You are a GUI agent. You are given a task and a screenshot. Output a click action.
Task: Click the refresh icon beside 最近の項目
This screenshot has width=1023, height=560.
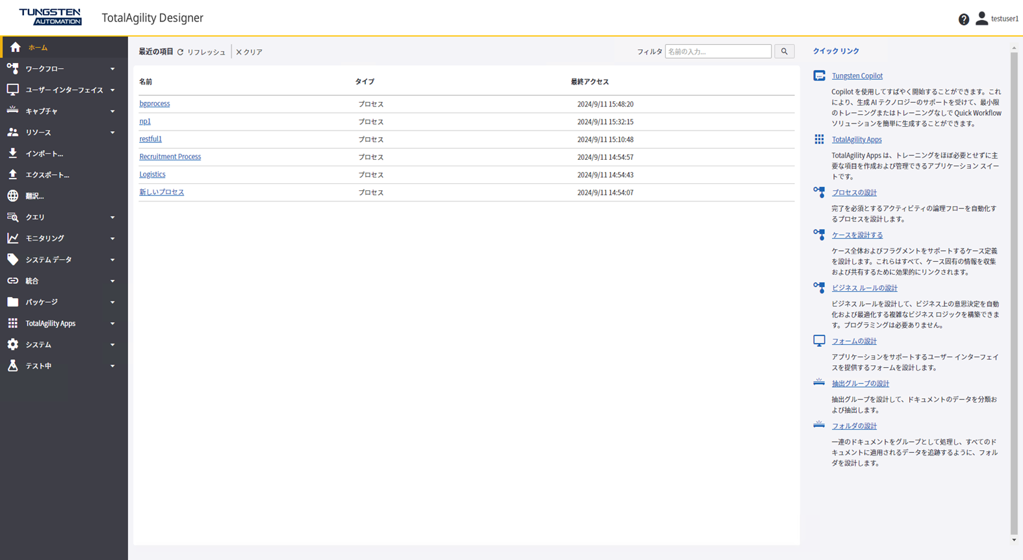[x=181, y=52]
